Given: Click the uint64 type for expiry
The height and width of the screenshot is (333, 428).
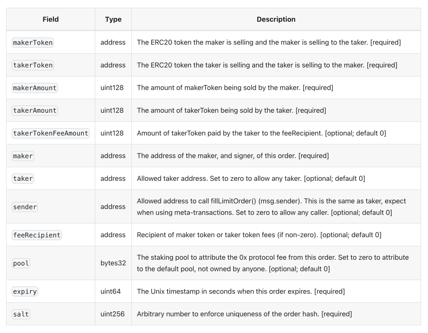Looking at the screenshot, I should coord(110,291).
